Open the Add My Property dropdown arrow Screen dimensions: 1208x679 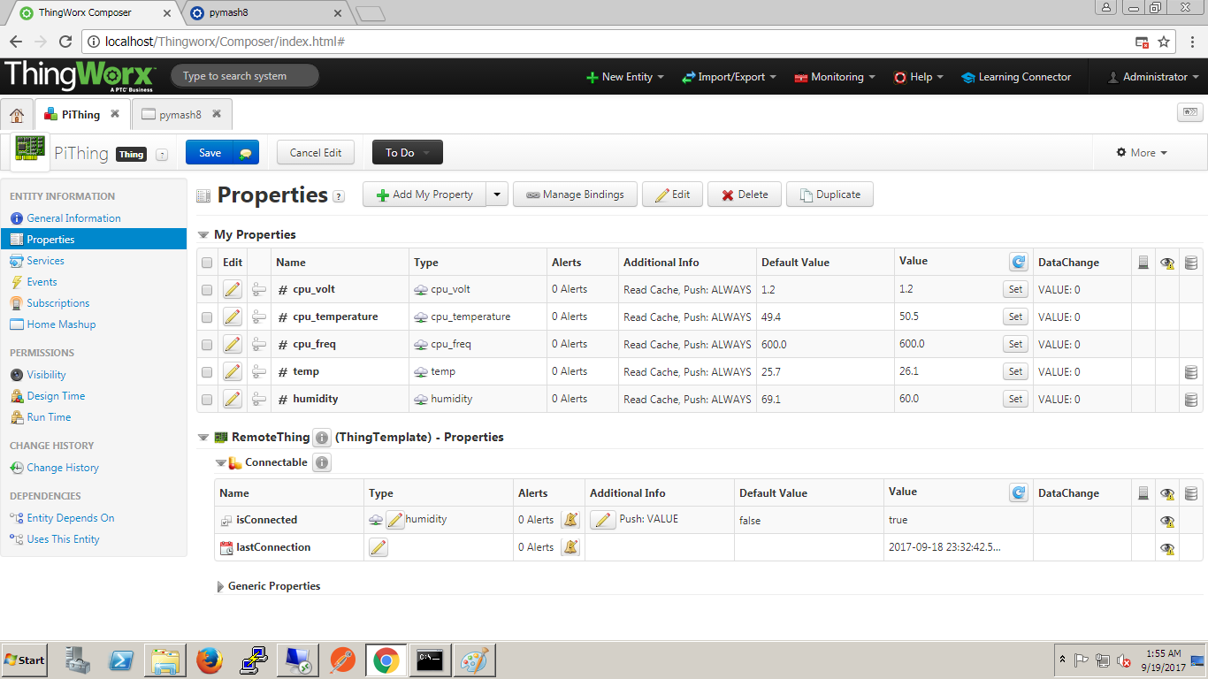(x=497, y=195)
